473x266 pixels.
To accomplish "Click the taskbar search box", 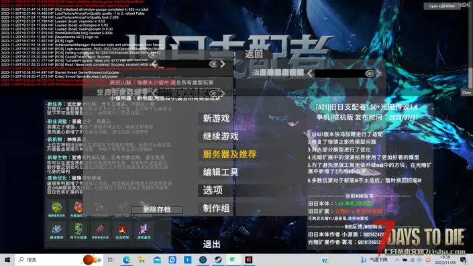I will [59, 260].
